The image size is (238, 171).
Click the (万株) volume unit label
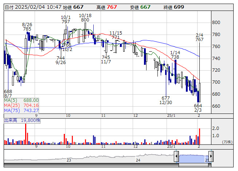click(x=227, y=142)
